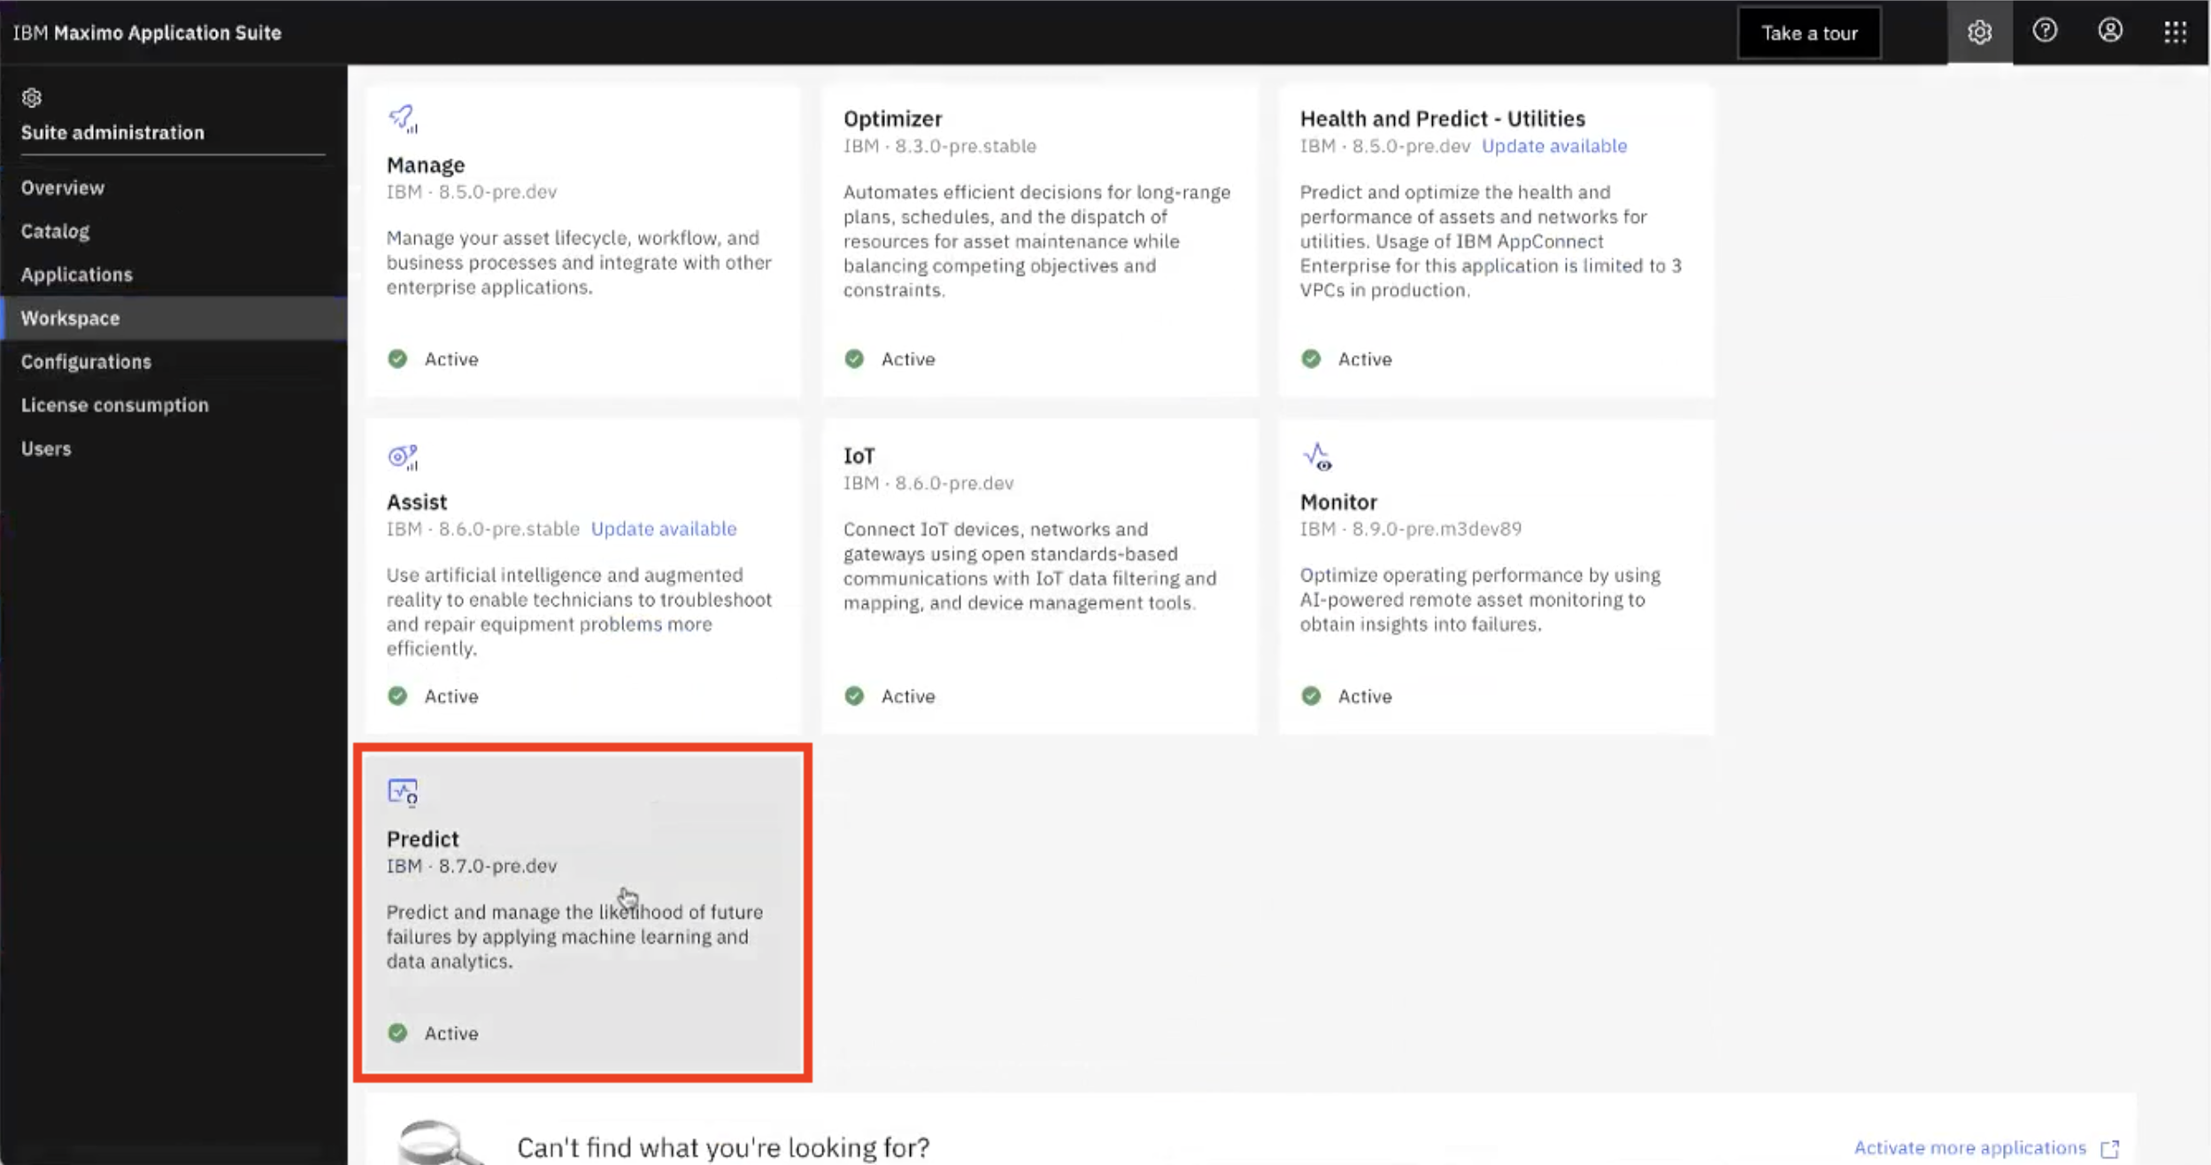The image size is (2211, 1165).
Task: Open the app switcher grid icon
Action: 2176,33
